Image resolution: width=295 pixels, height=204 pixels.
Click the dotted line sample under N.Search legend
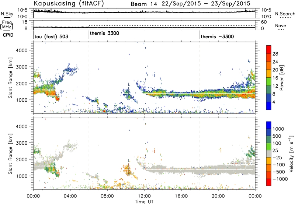285,18
